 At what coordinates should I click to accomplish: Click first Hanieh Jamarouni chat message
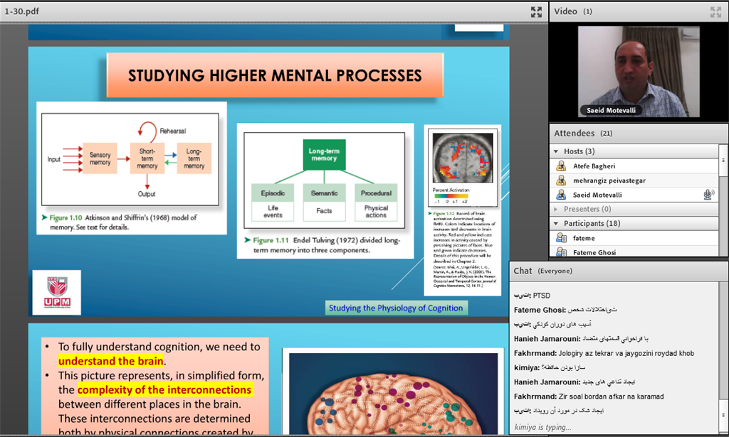click(x=581, y=339)
